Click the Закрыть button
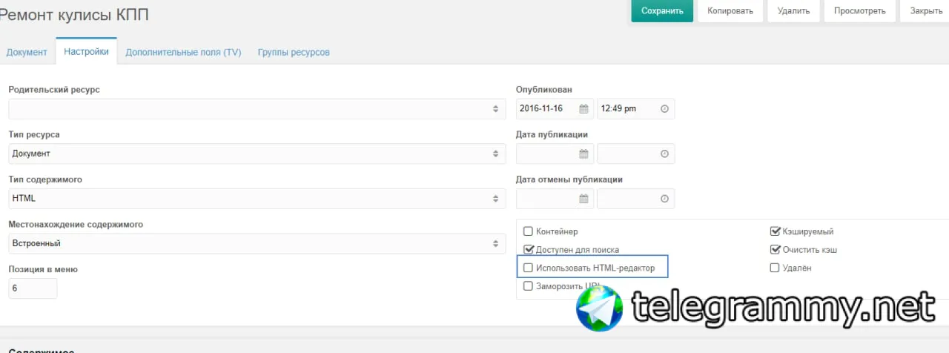Viewport: 949px width, 353px height. [x=925, y=11]
